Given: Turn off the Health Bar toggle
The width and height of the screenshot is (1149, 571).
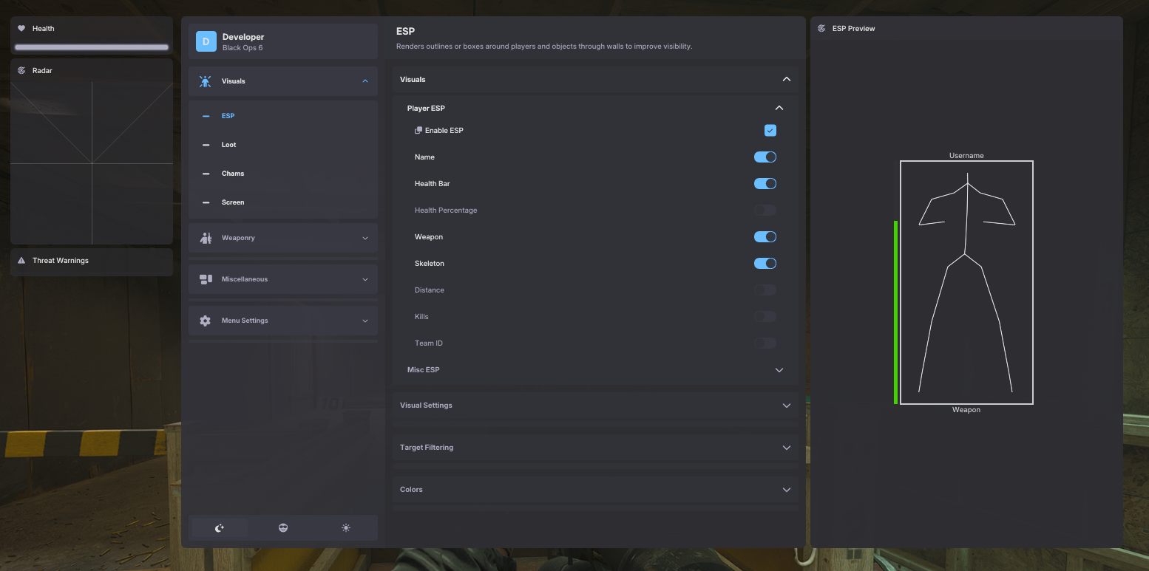Looking at the screenshot, I should tap(765, 184).
